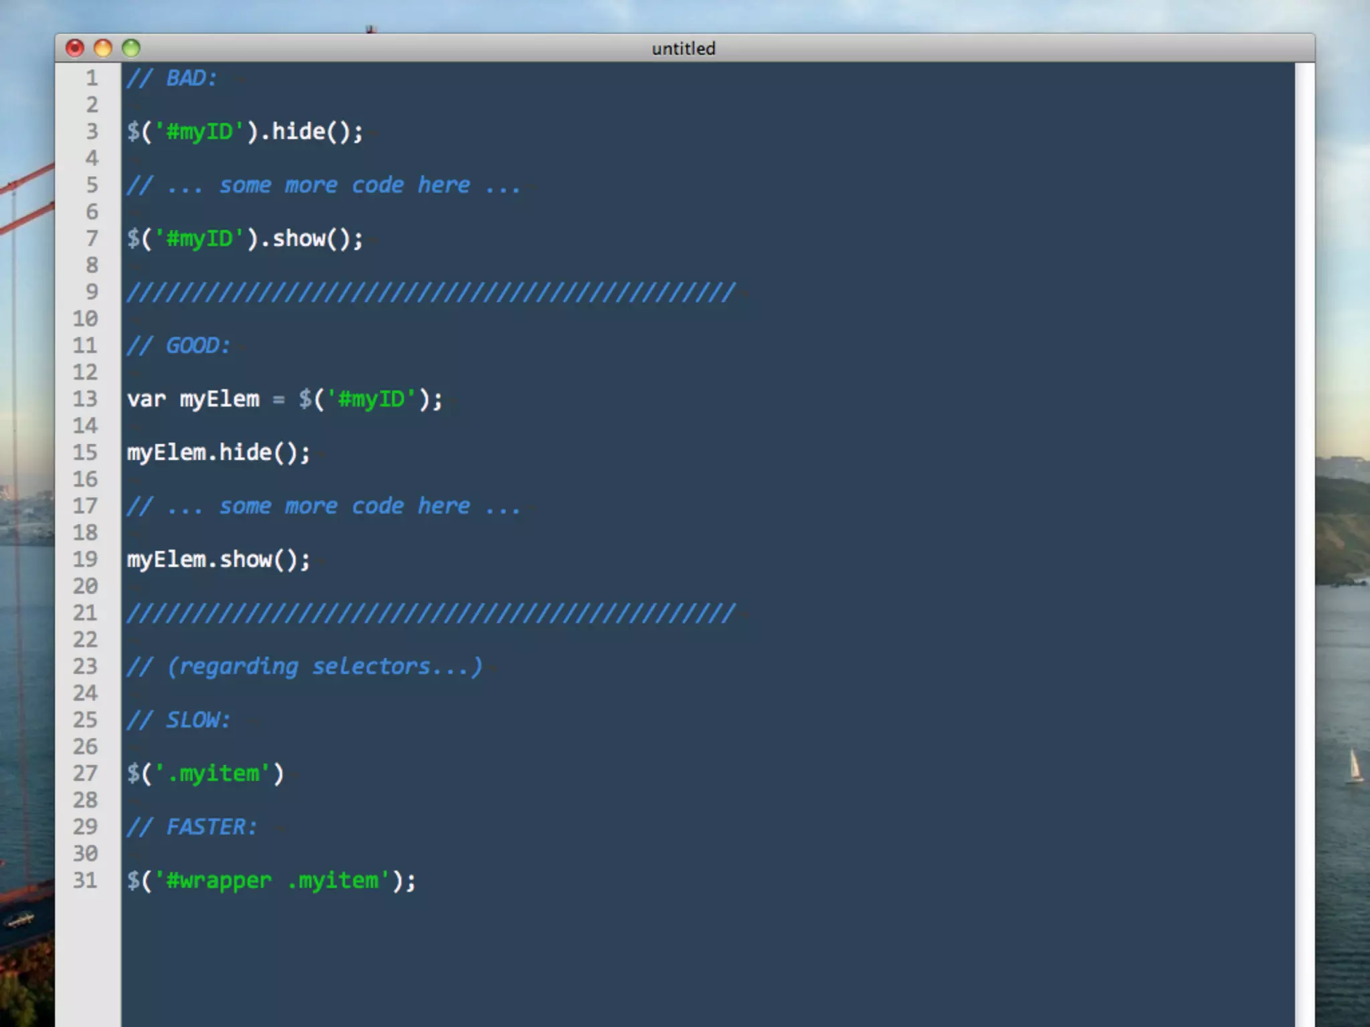
Task: Click line number 1 in the gutter
Action: pyautogui.click(x=92, y=78)
